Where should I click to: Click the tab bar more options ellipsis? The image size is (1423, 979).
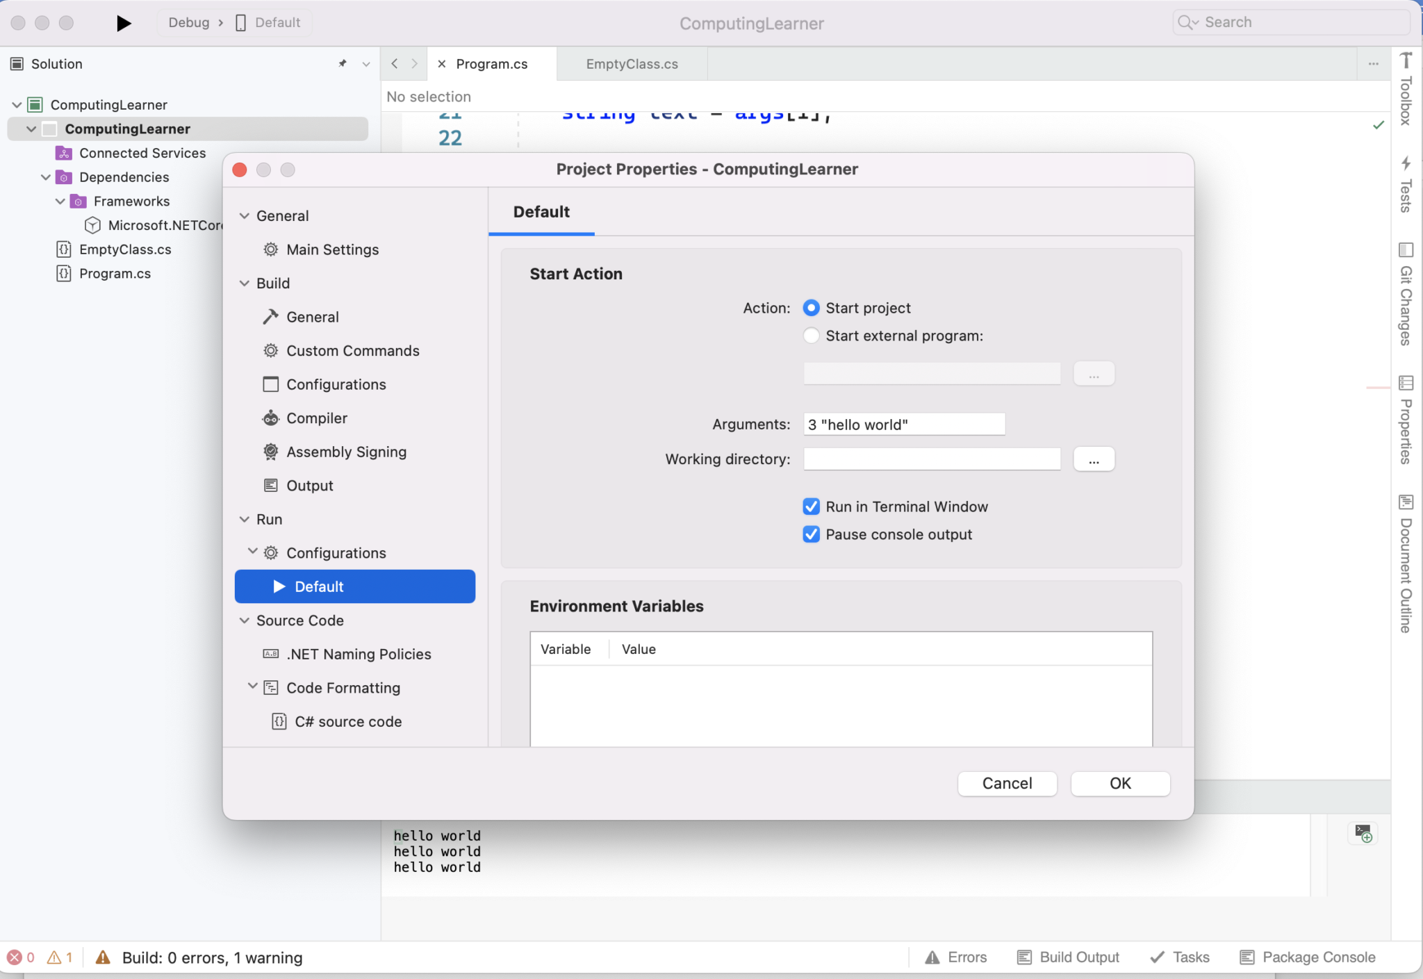coord(1374,64)
